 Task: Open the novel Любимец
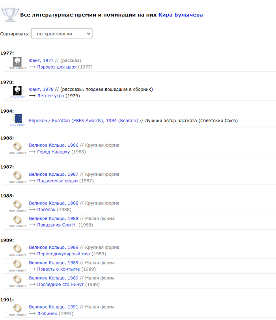47,314
